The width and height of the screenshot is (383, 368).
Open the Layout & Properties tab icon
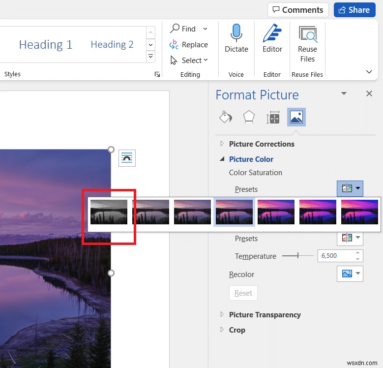(273, 117)
